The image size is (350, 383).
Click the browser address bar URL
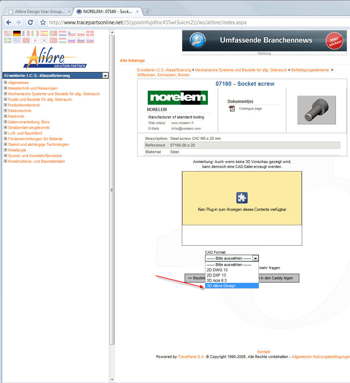148,22
